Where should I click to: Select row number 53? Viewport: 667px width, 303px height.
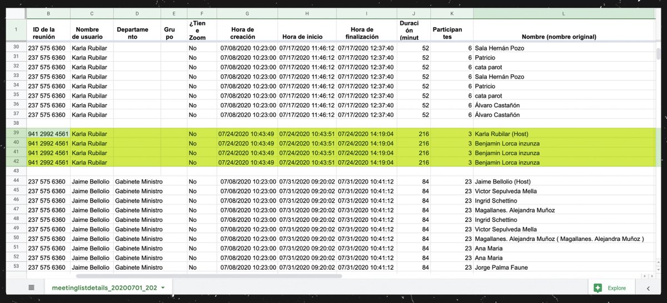tap(16, 267)
